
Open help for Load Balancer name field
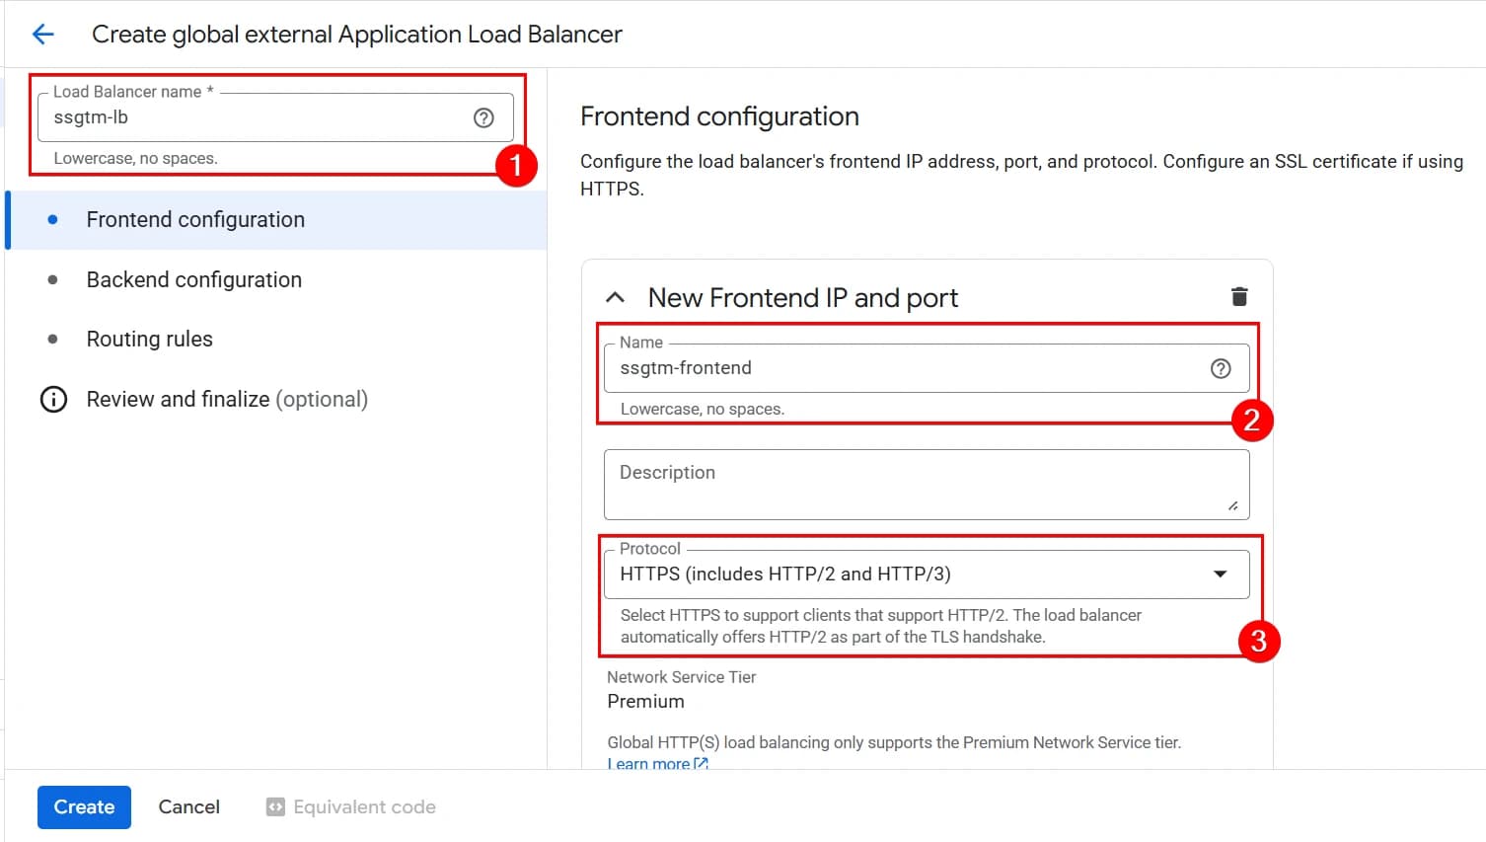click(483, 117)
